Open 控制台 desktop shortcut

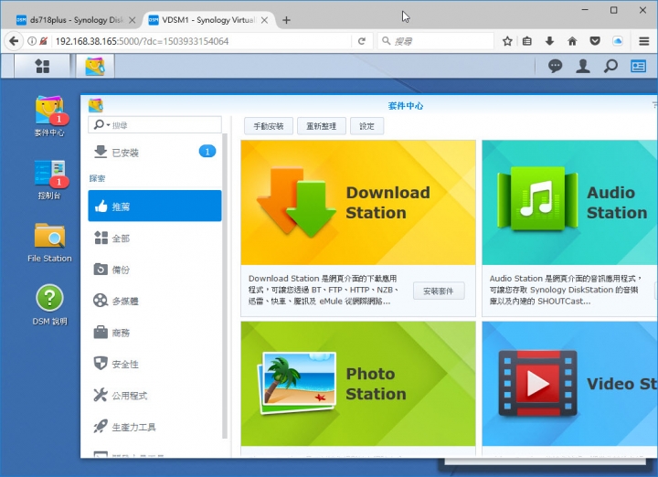[x=49, y=179]
